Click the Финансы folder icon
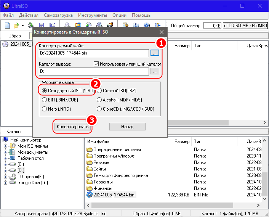 90,188
